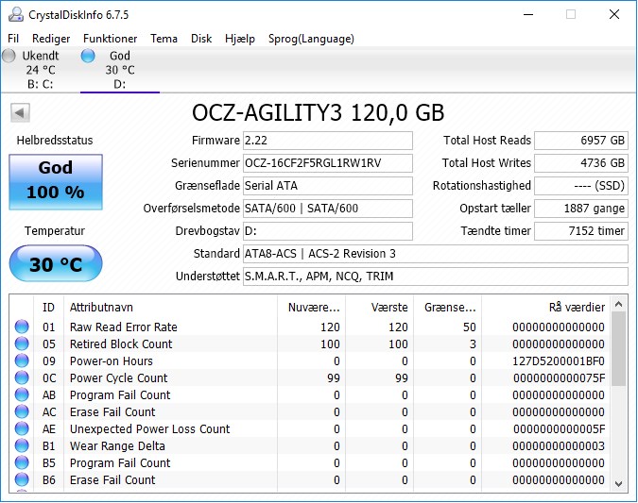Image resolution: width=638 pixels, height=503 pixels.
Task: Open the Fil menu
Action: (13, 39)
